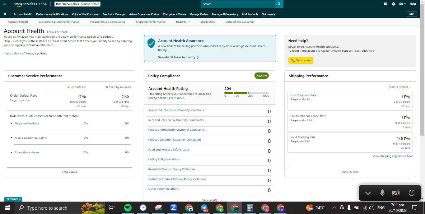Screen dimensions: 425x214
Task: Open Performance Notifications menu item
Action: [x=52, y=14]
